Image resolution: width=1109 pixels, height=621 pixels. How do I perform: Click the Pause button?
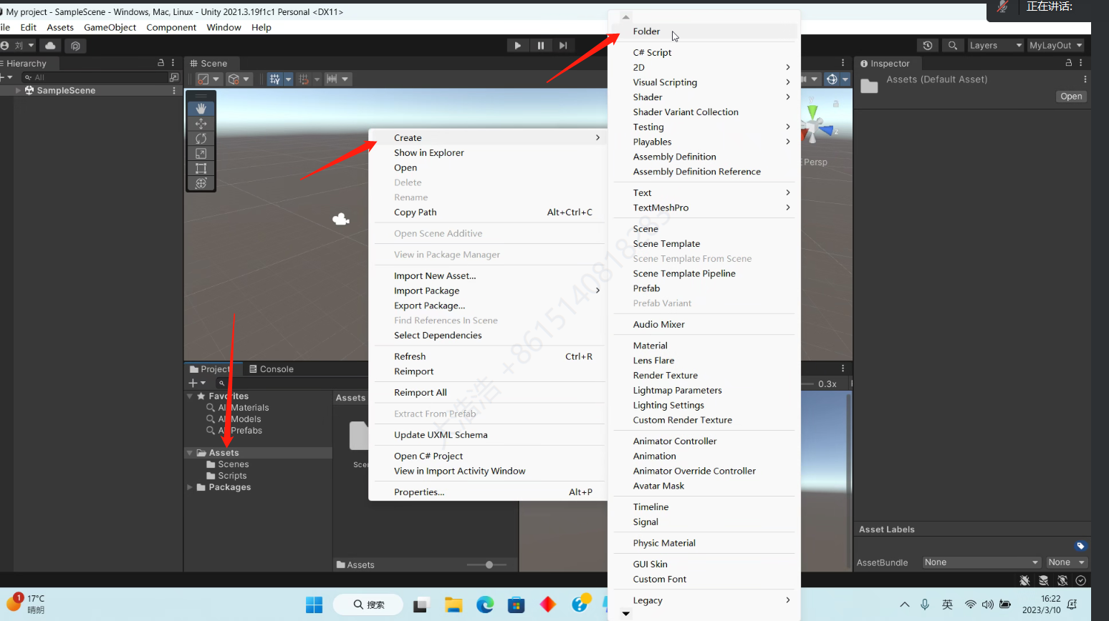click(x=540, y=45)
